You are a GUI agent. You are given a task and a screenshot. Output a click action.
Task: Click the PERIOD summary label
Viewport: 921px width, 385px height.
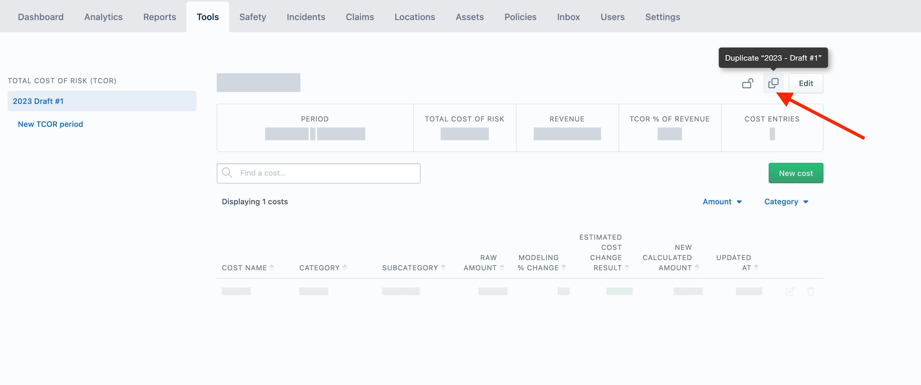[315, 119]
